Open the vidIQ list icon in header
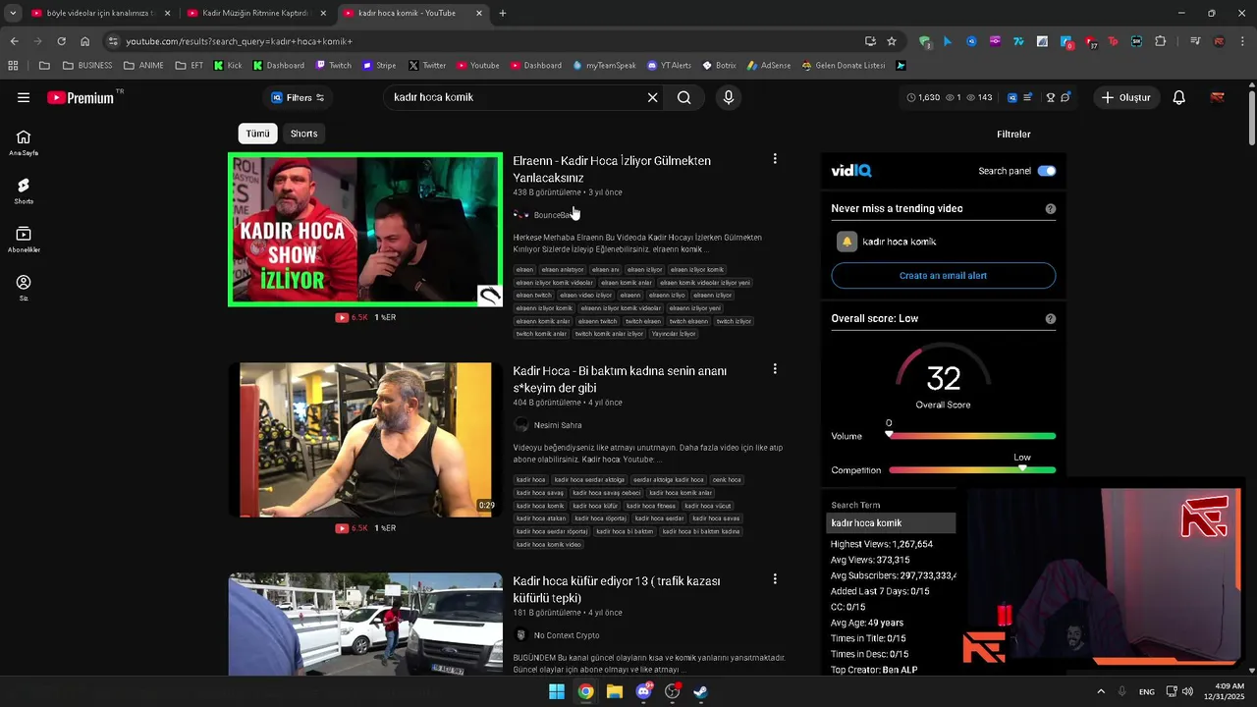 (1028, 97)
